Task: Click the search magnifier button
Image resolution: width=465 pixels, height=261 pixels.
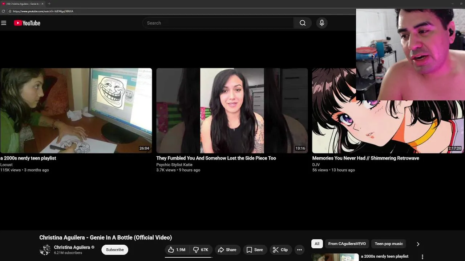Action: [x=303, y=23]
